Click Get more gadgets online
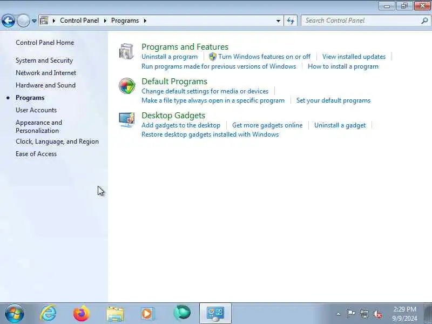432x324 pixels. 267,125
